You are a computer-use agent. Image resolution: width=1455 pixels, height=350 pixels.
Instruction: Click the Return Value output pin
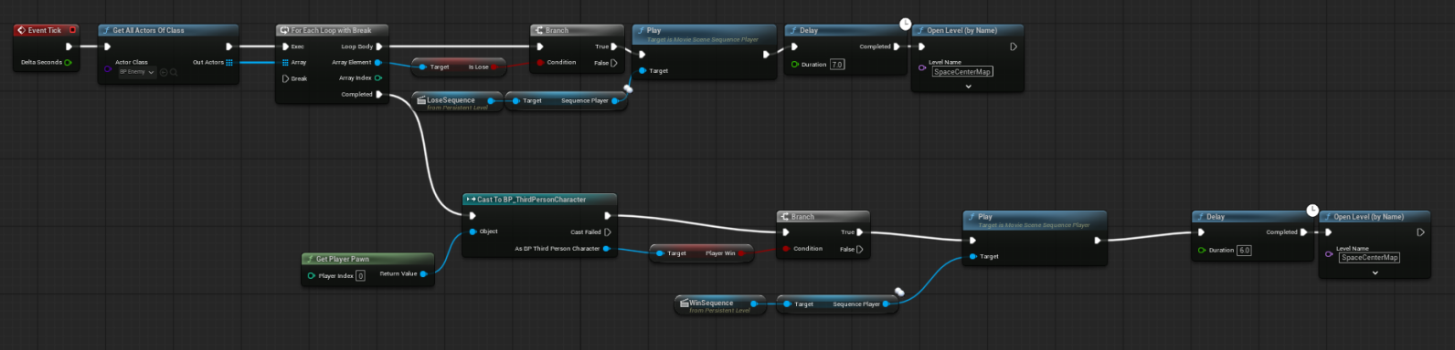[423, 273]
